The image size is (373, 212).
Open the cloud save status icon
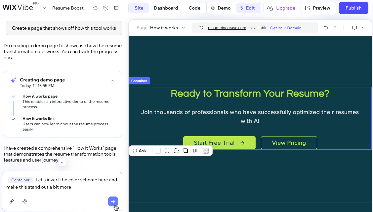pos(96,8)
